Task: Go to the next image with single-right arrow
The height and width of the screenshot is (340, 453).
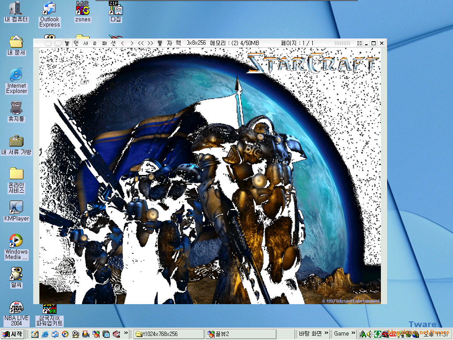Action: pos(132,43)
